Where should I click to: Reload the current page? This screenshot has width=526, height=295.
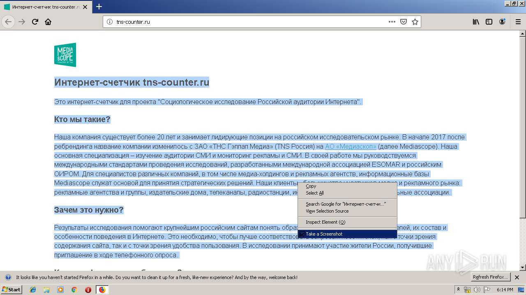35,22
